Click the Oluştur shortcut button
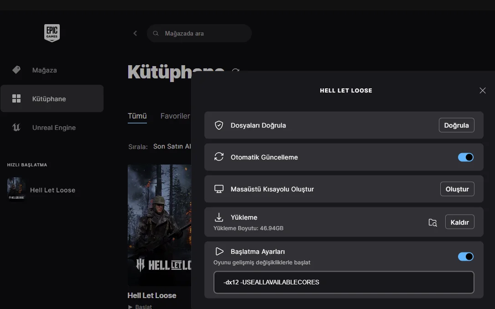Screen dimensions: 495x309 (x=457, y=189)
